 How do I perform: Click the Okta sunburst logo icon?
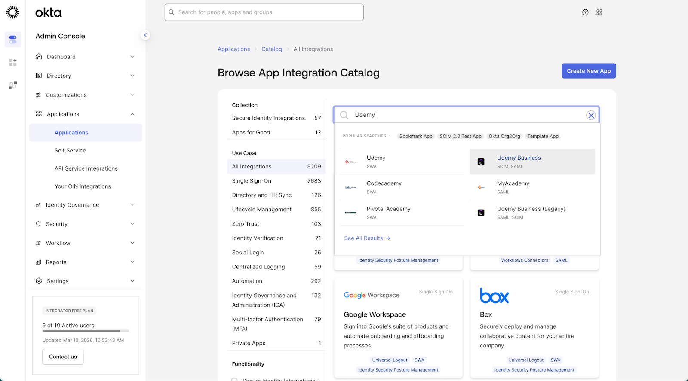point(13,12)
